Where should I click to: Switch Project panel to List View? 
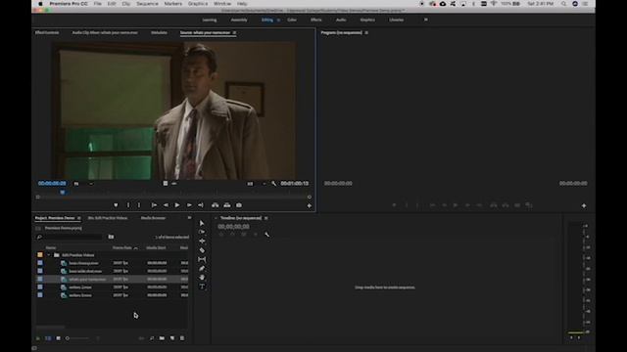tap(48, 338)
